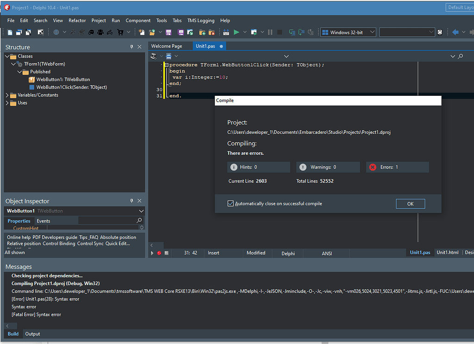This screenshot has height=344, width=474.
Task: Click the macro play triangle in status bar
Action: pyautogui.click(x=152, y=253)
